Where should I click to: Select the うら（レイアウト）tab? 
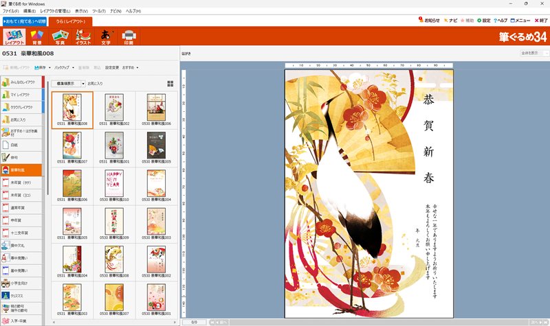(71, 22)
